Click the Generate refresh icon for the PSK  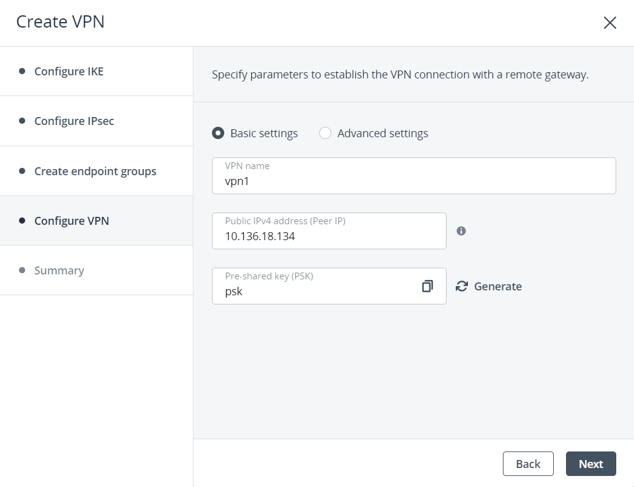[461, 286]
